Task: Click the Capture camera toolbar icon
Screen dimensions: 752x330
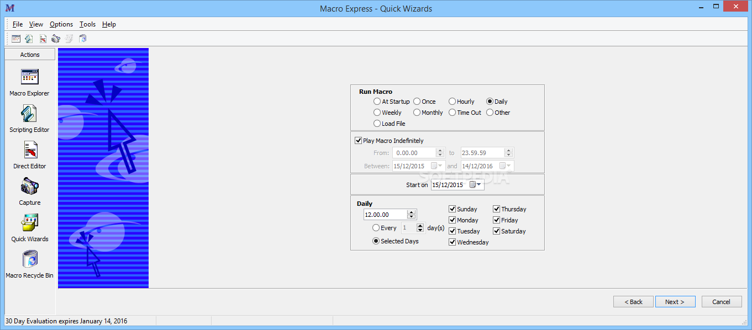Action: [56, 39]
